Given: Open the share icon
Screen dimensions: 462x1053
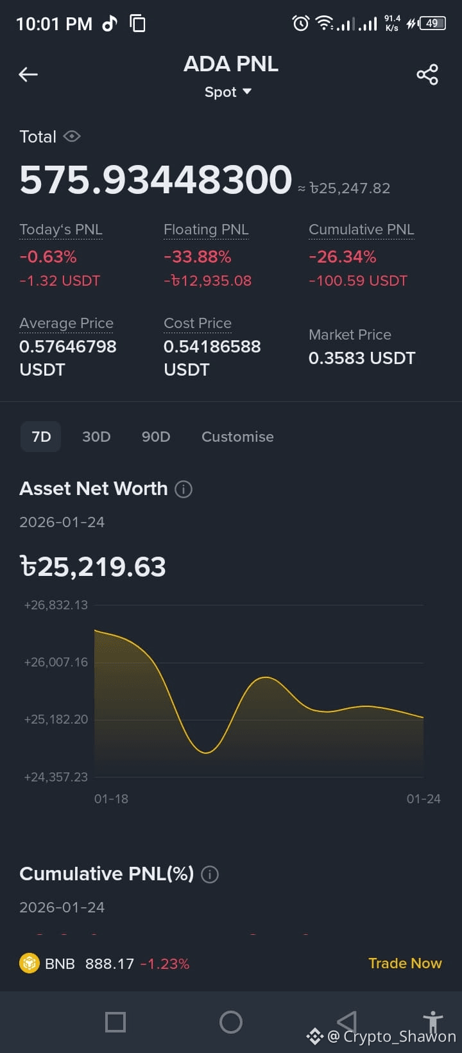Looking at the screenshot, I should pos(427,74).
